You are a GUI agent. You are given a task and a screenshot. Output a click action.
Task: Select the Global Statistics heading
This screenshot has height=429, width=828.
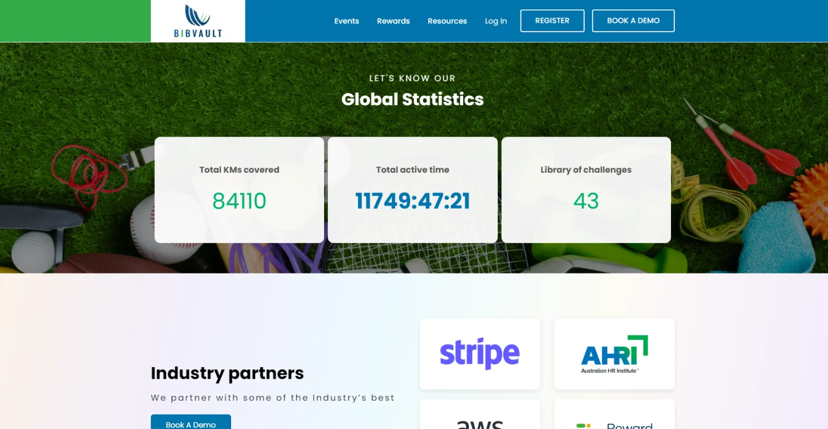pos(413,99)
